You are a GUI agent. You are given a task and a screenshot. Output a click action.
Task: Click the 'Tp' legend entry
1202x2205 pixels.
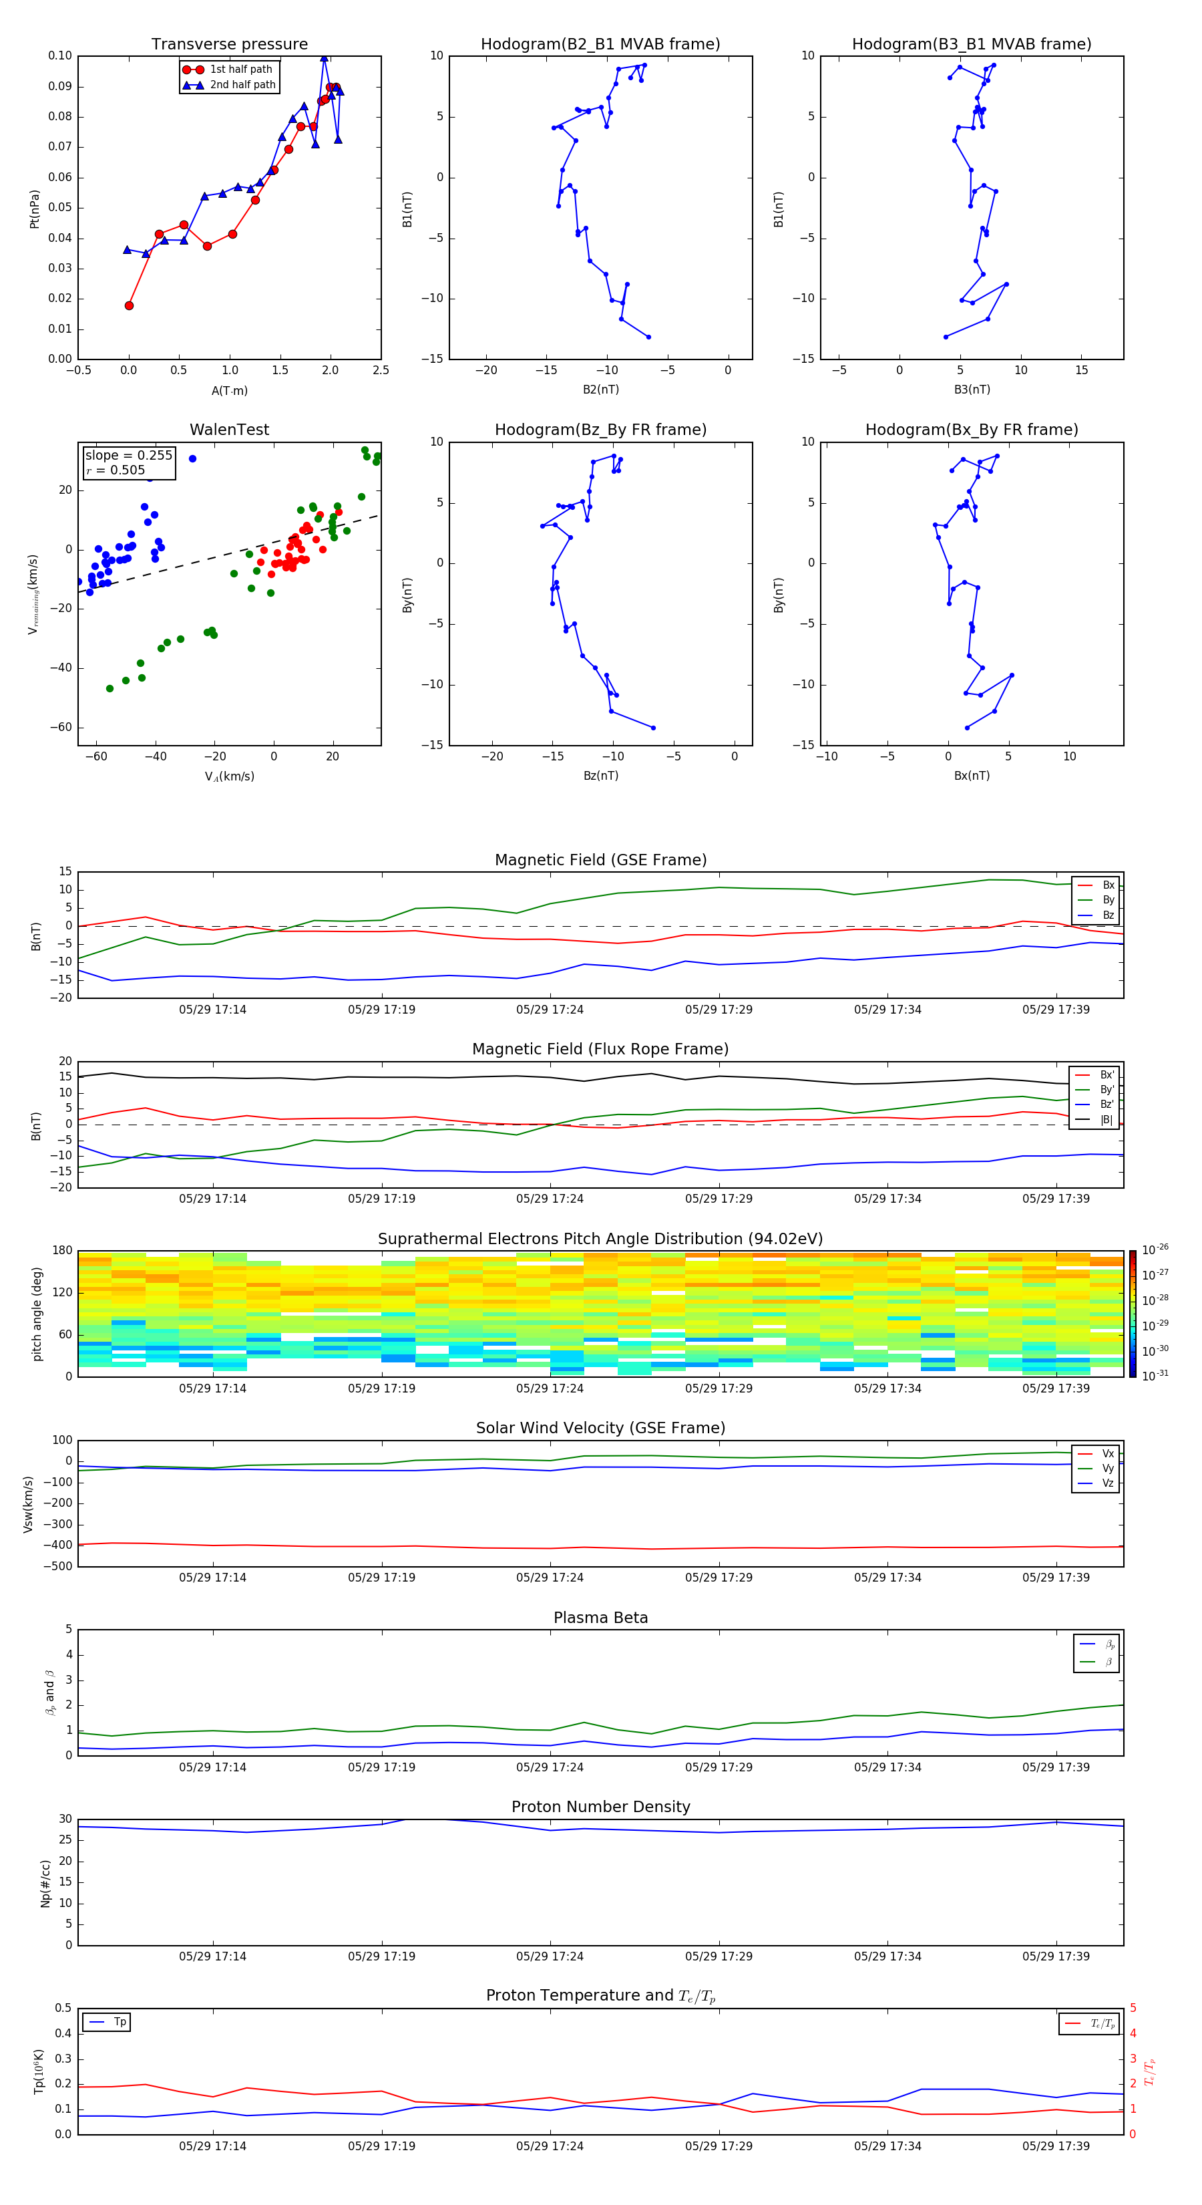click(x=108, y=2023)
